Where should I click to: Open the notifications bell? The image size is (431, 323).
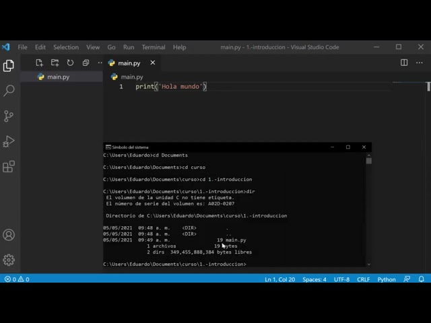(x=421, y=279)
